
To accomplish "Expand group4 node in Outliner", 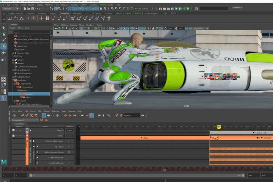I will click(13, 63).
